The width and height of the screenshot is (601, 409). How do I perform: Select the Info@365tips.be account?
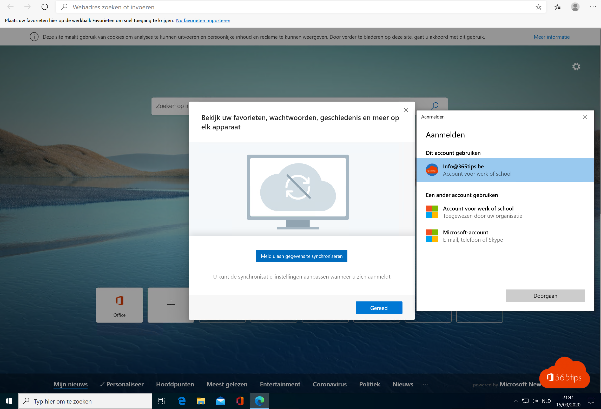pyautogui.click(x=505, y=170)
